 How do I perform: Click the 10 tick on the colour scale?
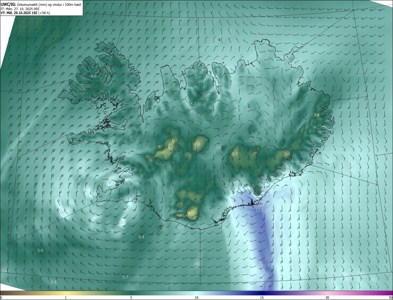tap(196, 298)
